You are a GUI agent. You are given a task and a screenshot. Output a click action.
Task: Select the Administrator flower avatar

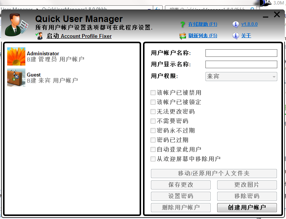click(16, 56)
